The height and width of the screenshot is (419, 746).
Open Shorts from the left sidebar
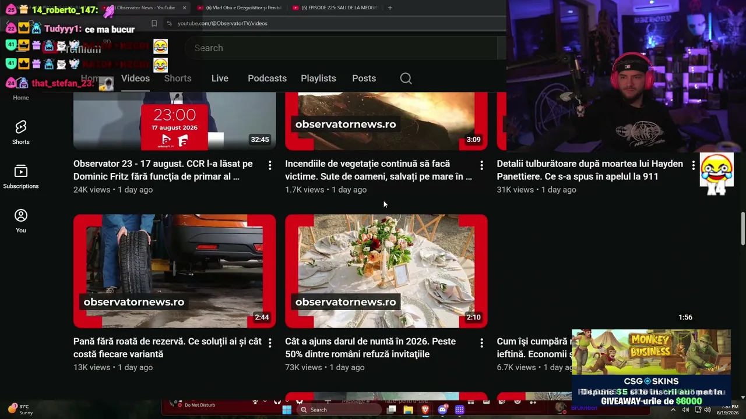[21, 132]
